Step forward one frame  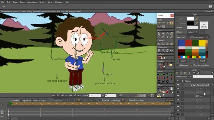[x=71, y=95]
